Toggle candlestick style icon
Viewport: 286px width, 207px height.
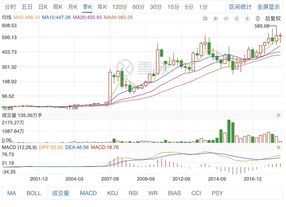tap(258, 18)
